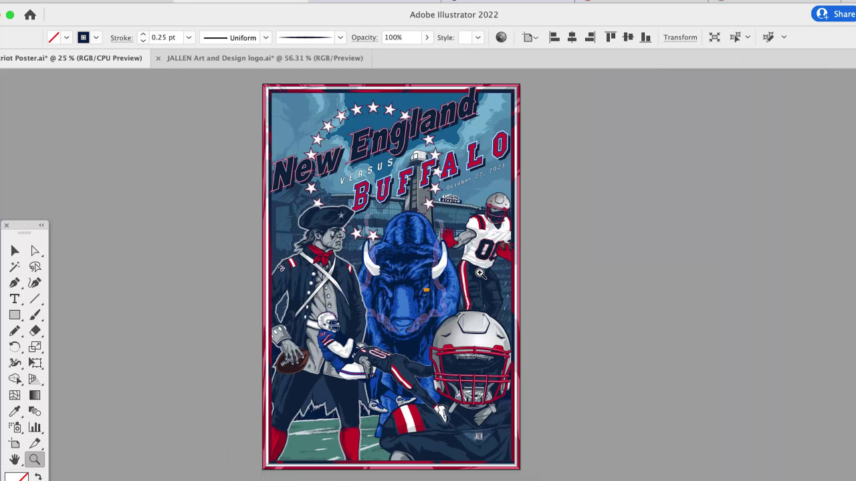Select the Eyedropper tool

point(15,411)
